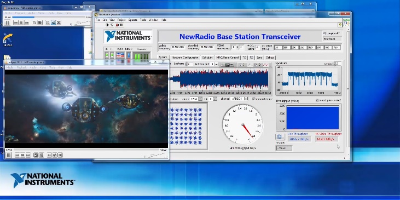Open the context help question mark icon
This screenshot has height=200, width=400.
click(x=340, y=25)
